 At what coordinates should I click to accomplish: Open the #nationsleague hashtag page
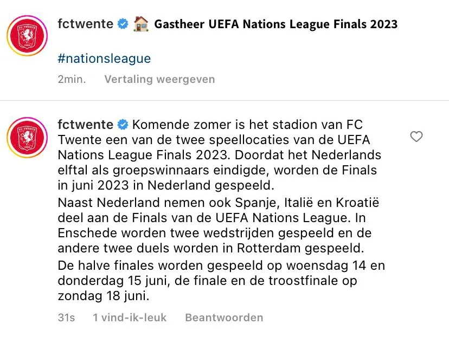(103, 59)
